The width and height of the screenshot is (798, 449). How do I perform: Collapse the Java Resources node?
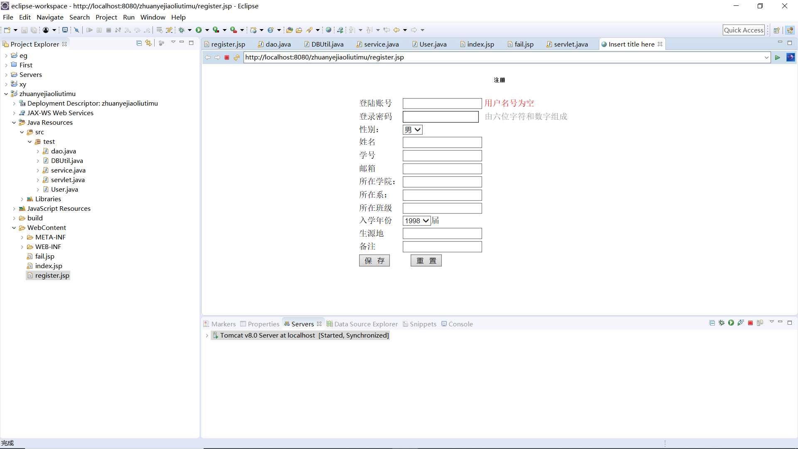14,123
